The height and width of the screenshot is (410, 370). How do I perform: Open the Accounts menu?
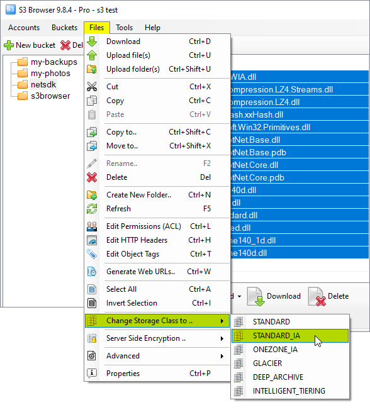pyautogui.click(x=24, y=28)
